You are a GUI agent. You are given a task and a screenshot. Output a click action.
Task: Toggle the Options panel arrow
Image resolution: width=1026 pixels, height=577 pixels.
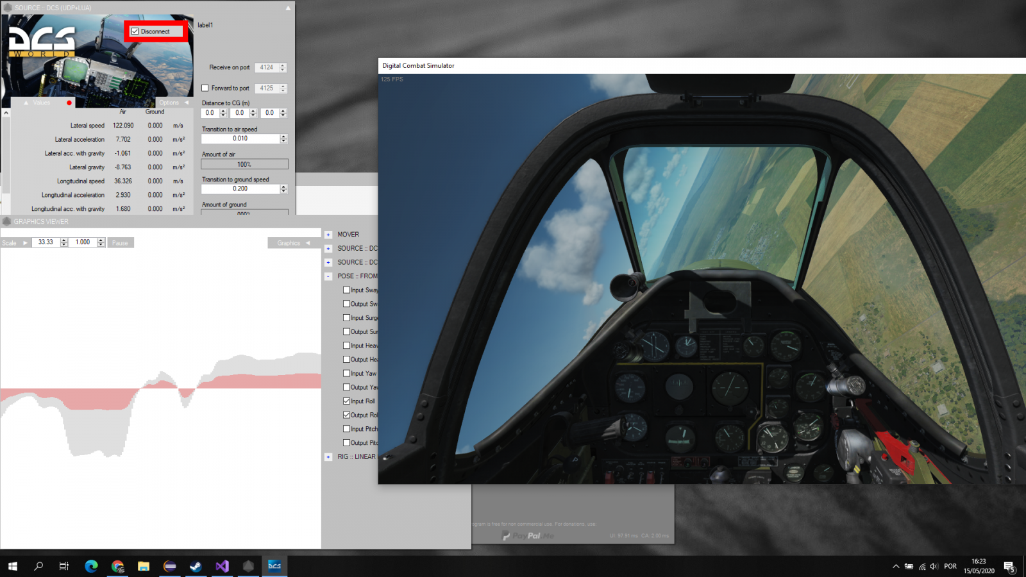[187, 103]
